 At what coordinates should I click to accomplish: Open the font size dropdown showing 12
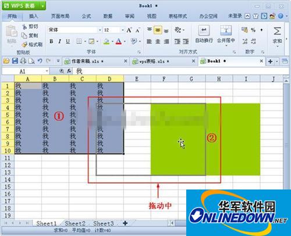pyautogui.click(x=113, y=30)
